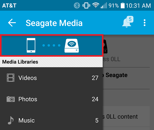Open the Videos library
The height and width of the screenshot is (130, 154).
pos(51,78)
